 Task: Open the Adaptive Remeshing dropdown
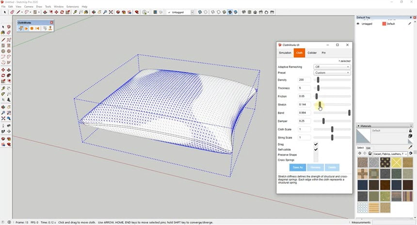point(332,67)
